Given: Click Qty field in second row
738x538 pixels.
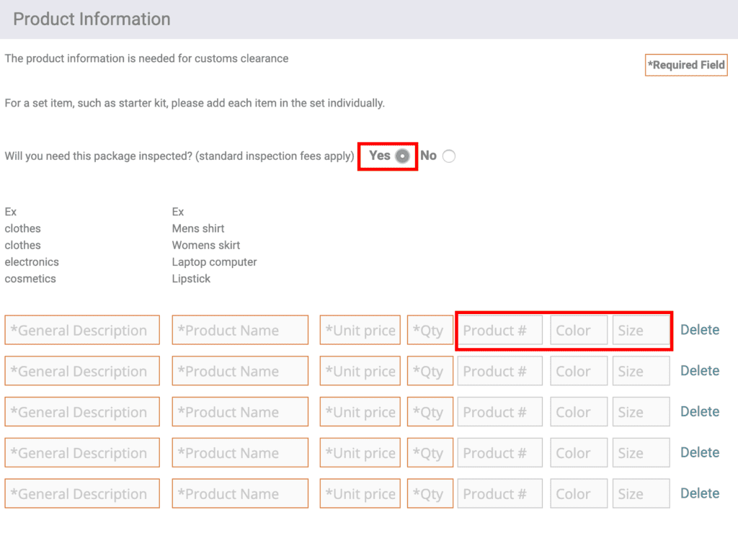Looking at the screenshot, I should click(430, 371).
